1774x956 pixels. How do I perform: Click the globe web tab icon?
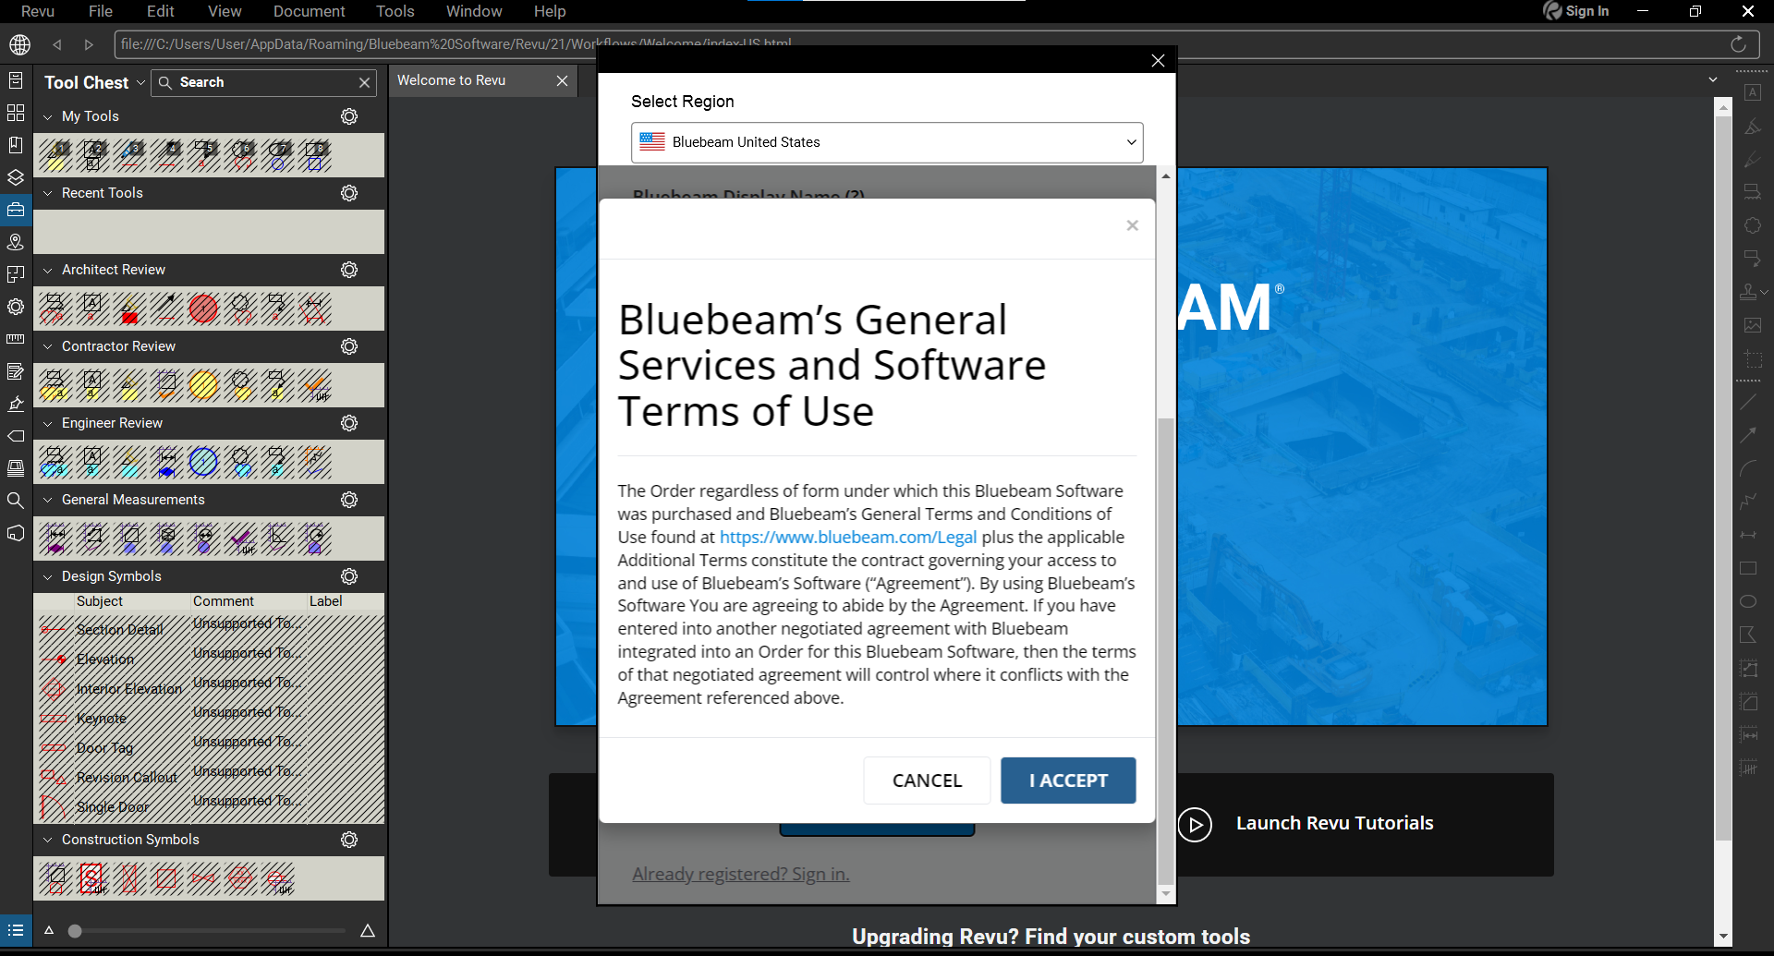[20, 44]
